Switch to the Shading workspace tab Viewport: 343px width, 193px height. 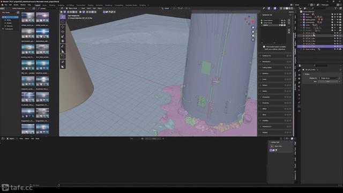pyautogui.click(x=91, y=5)
